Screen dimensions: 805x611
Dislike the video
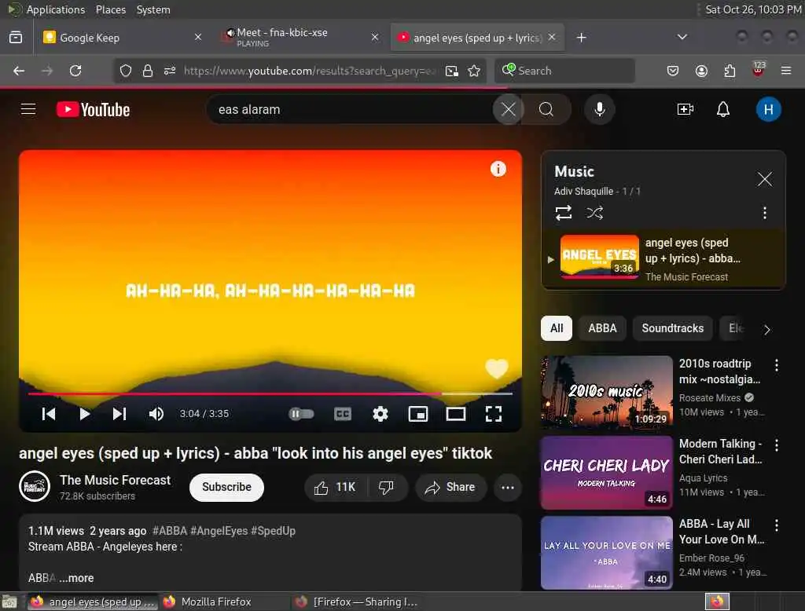[387, 487]
